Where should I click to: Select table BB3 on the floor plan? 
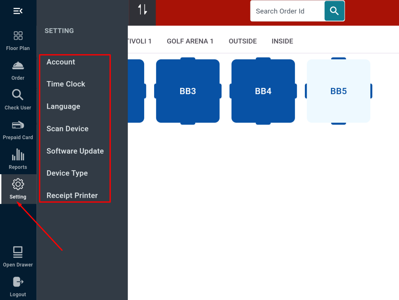click(x=188, y=91)
